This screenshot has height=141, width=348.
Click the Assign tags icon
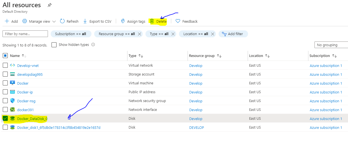coord(123,21)
